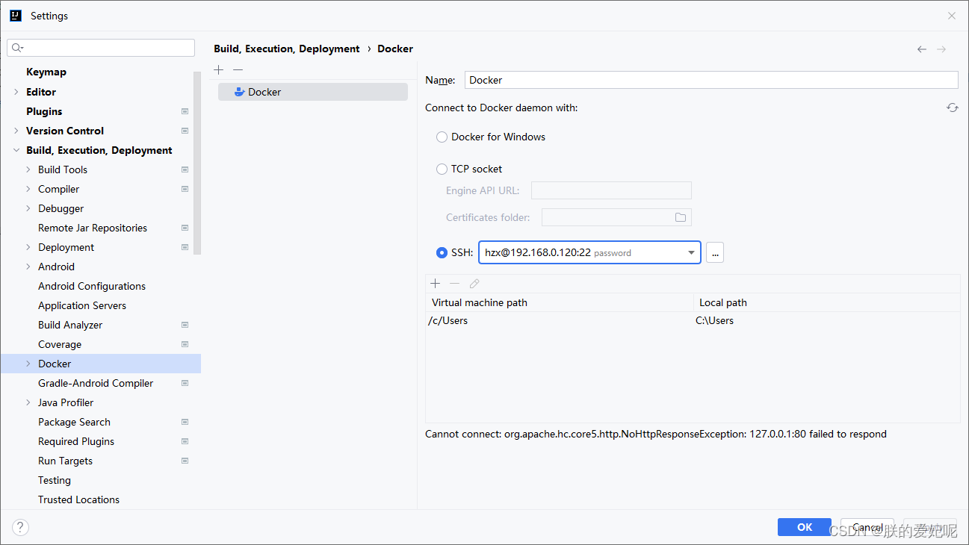Expand the Java Profiler tree item
Screen dimensions: 969x545
tap(28, 402)
